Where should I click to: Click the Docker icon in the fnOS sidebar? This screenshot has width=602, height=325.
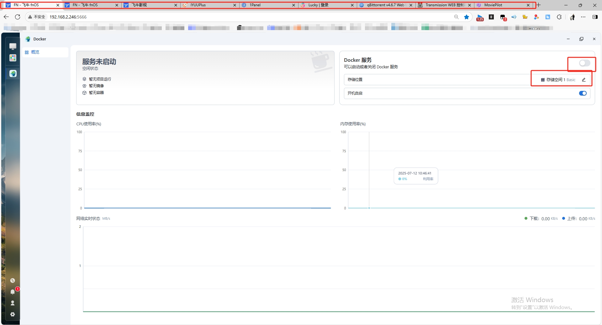[13, 74]
